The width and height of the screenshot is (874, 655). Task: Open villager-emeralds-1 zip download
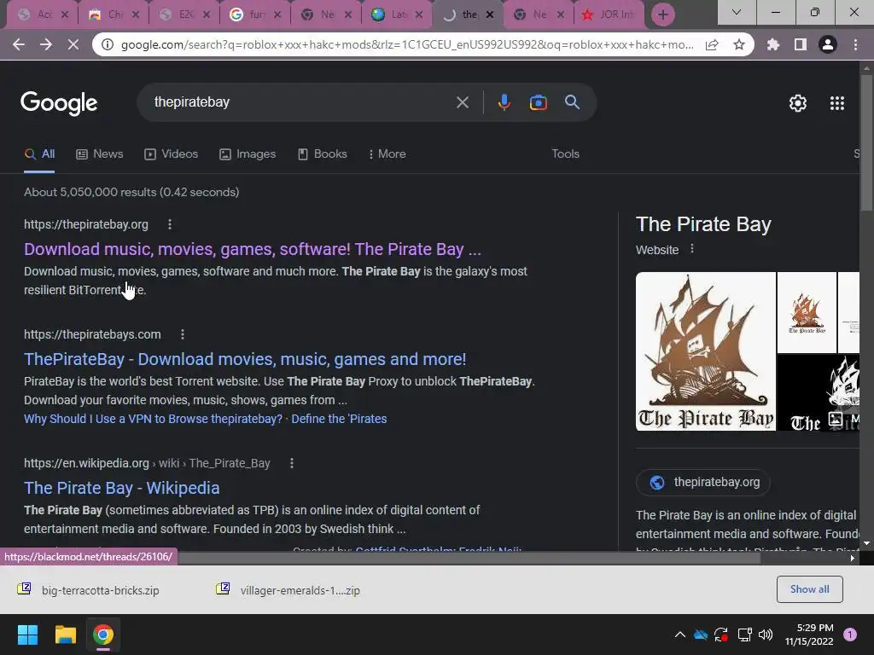(x=288, y=590)
